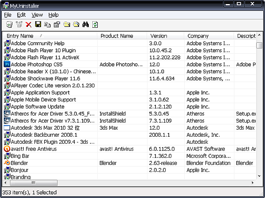265x198 pixels.
Task: Open the View menu
Action: (x=37, y=15)
